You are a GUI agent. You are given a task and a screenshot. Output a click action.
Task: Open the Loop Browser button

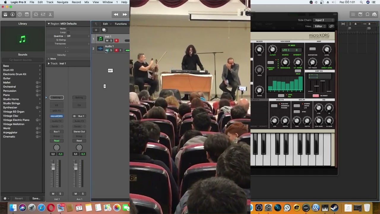point(367,14)
